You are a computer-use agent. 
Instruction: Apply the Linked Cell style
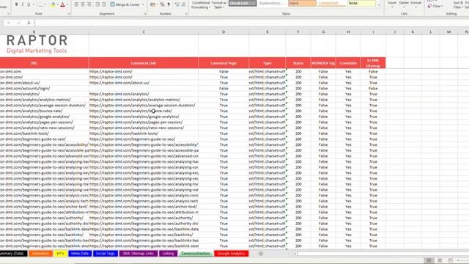tap(332, 3)
